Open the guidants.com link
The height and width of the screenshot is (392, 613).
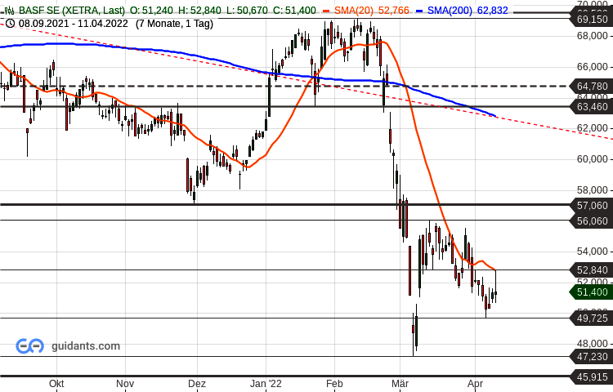(x=86, y=346)
